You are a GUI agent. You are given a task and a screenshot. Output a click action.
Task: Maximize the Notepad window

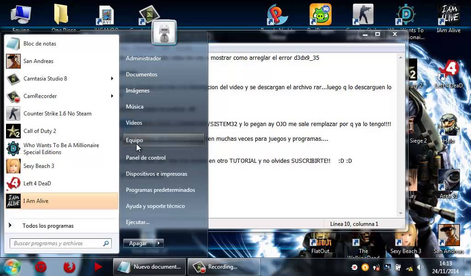[x=378, y=34]
